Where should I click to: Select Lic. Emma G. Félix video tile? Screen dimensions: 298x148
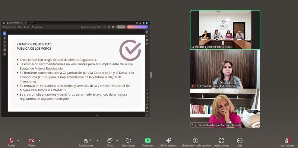[225, 69]
